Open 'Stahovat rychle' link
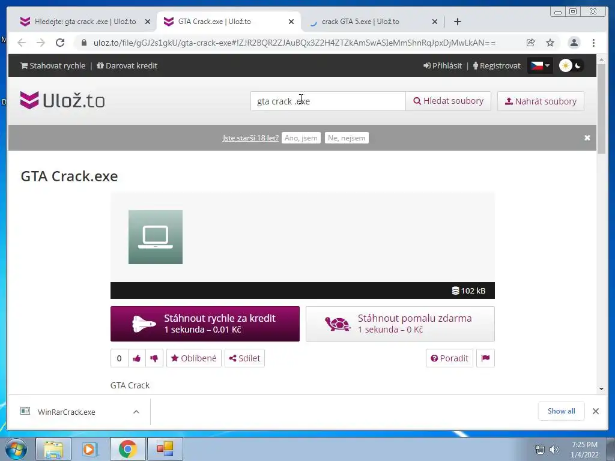 click(53, 66)
